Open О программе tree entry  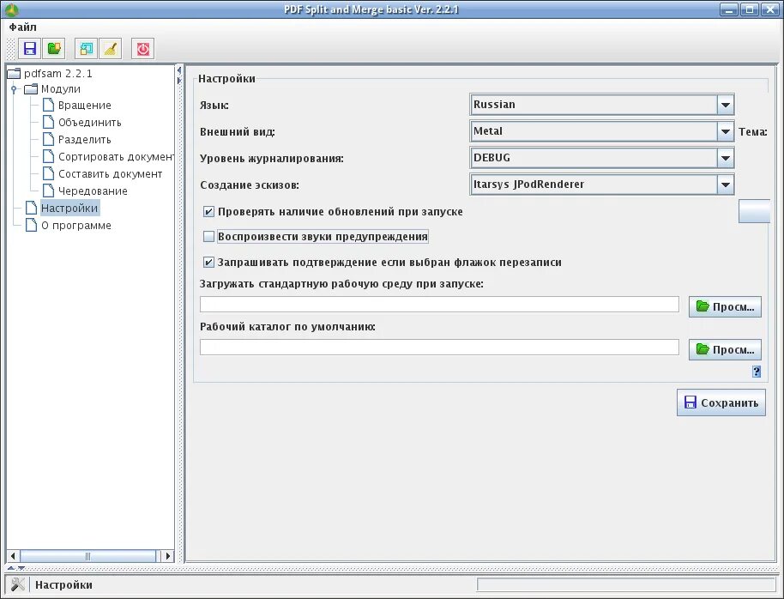coord(69,225)
